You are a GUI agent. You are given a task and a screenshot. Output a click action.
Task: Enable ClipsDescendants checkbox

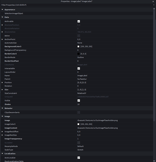click(79, 112)
